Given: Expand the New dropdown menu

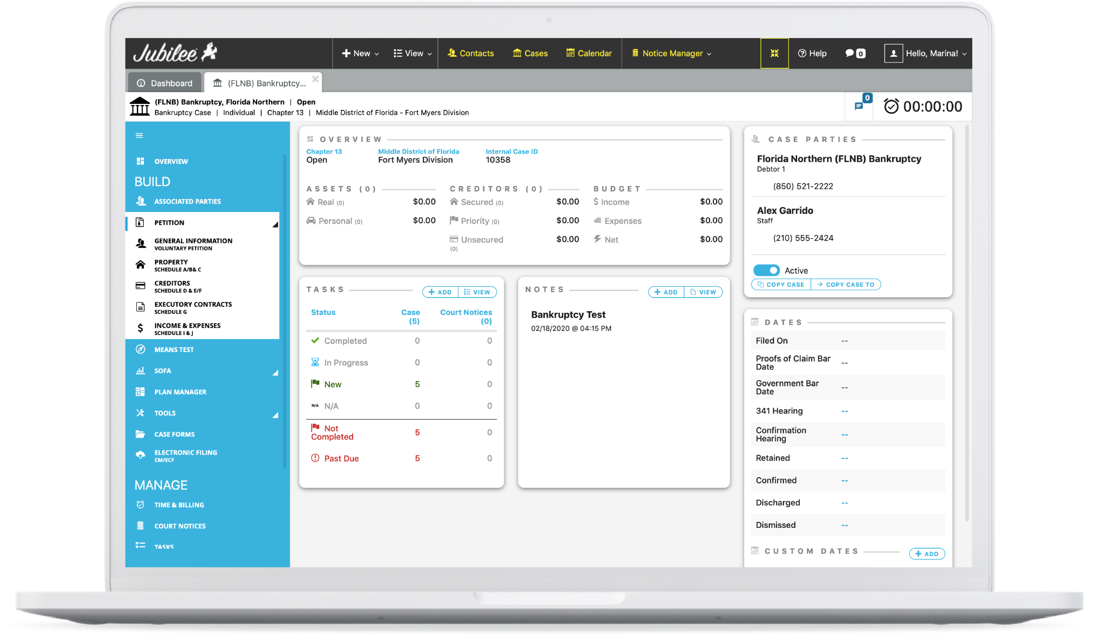Looking at the screenshot, I should click(360, 54).
